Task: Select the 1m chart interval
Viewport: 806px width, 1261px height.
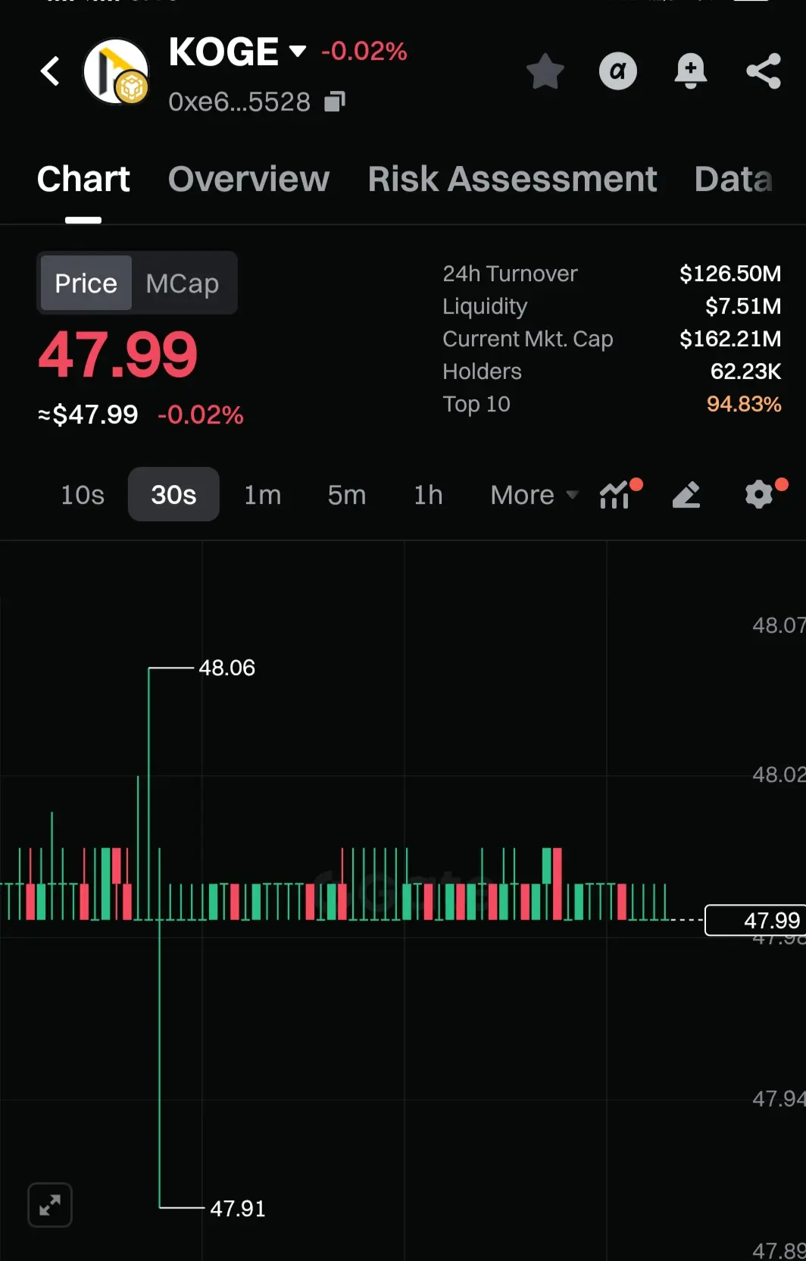Action: point(262,495)
